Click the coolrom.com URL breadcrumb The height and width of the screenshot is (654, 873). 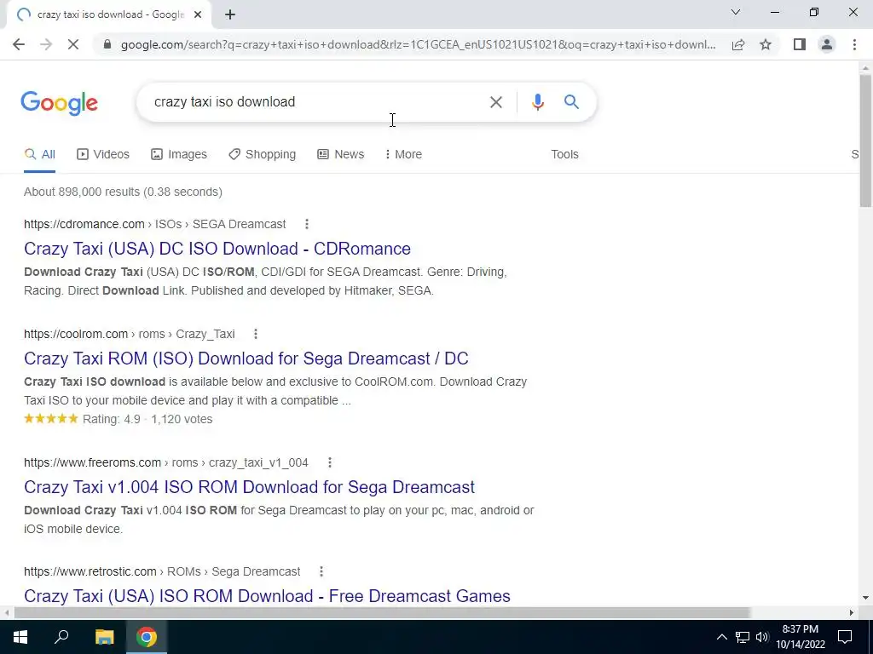pos(130,334)
